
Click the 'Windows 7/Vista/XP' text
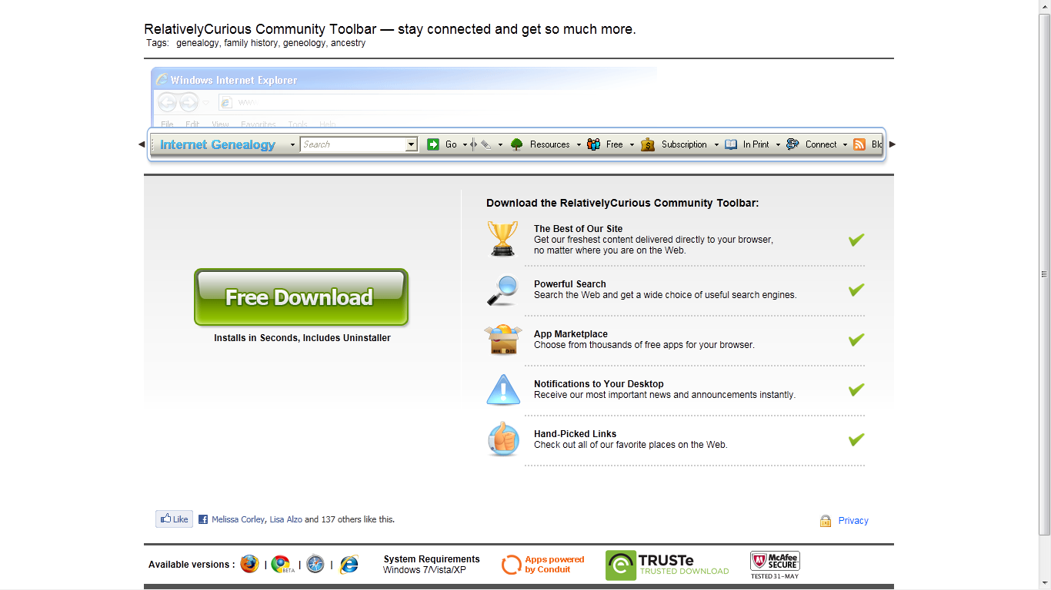425,570
